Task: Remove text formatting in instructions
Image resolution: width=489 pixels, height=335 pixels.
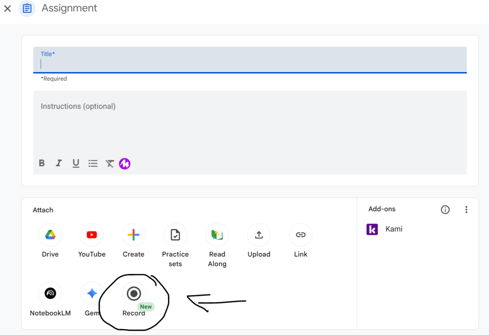Action: (x=110, y=163)
